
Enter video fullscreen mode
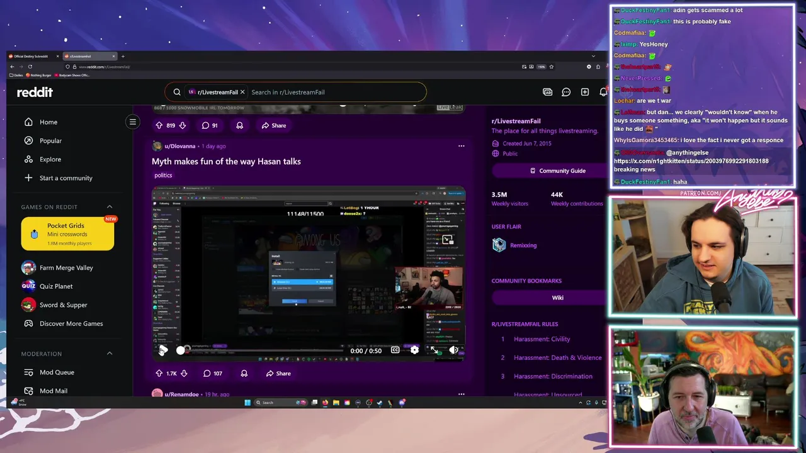(x=434, y=350)
